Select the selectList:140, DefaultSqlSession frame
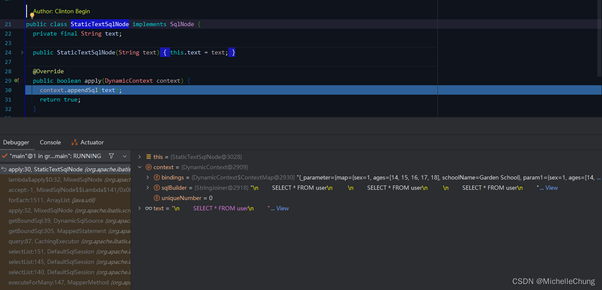Image resolution: width=602 pixels, height=290 pixels. (x=66, y=272)
